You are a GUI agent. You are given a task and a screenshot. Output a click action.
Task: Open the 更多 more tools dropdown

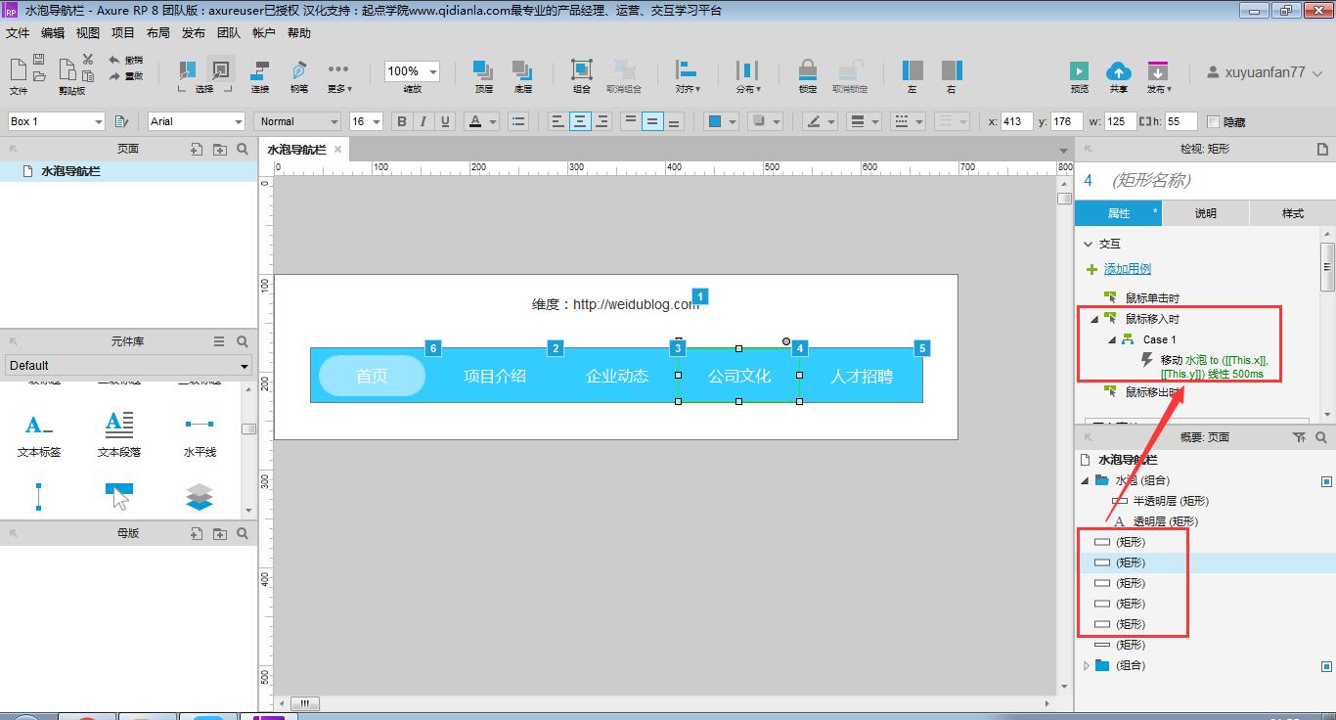coord(337,76)
